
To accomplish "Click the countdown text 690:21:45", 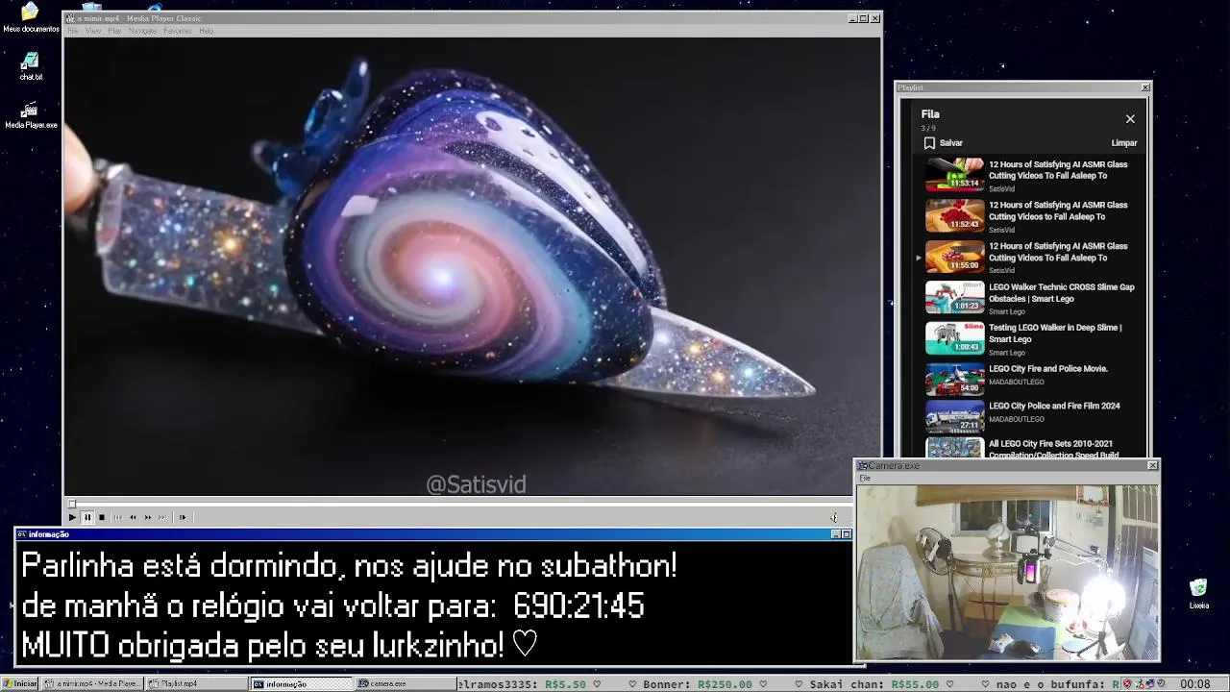I will pyautogui.click(x=578, y=605).
